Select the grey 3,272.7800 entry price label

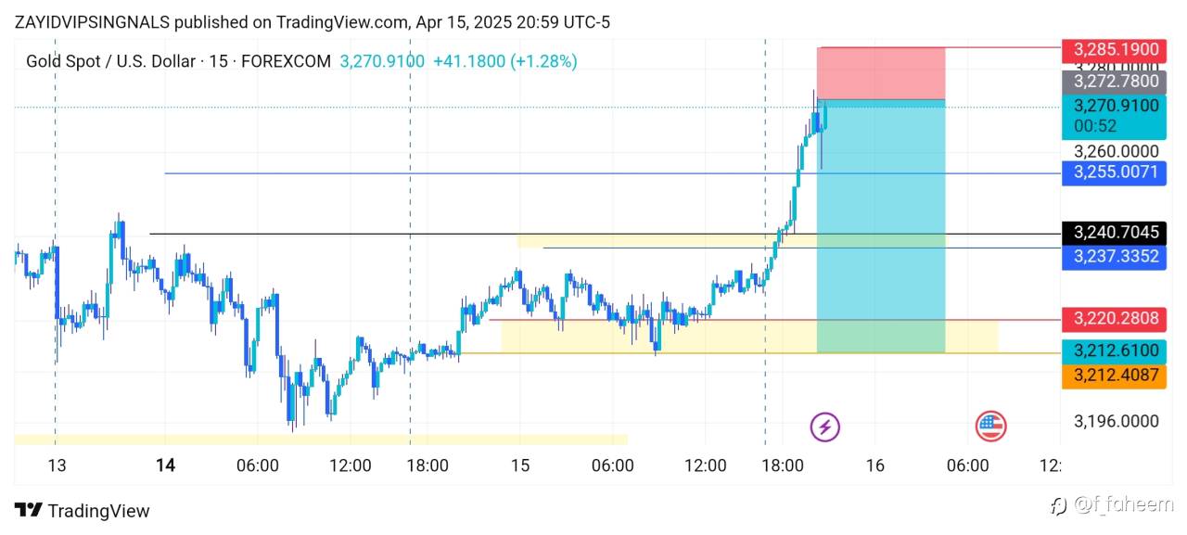point(1114,81)
